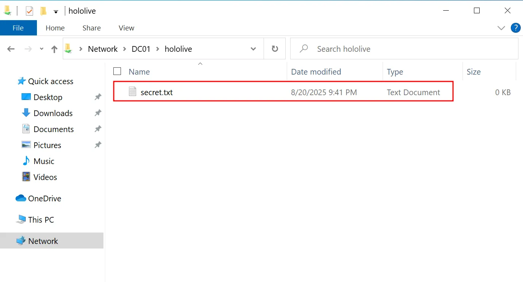This screenshot has width=523, height=282.
Task: Click the magnifier icon in search box
Action: (304, 49)
